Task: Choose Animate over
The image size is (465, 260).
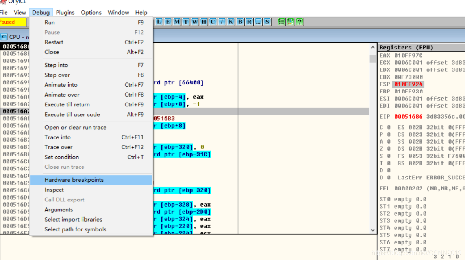Action: click(x=91, y=95)
